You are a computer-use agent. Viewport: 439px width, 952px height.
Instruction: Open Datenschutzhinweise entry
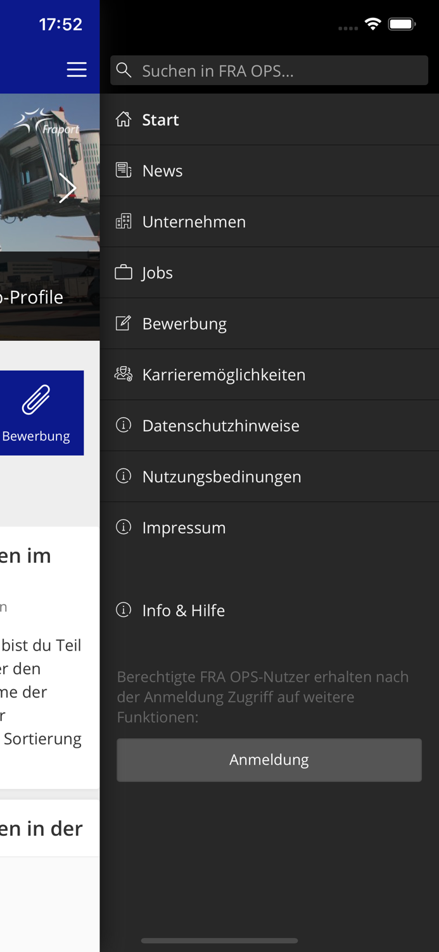pyautogui.click(x=221, y=425)
